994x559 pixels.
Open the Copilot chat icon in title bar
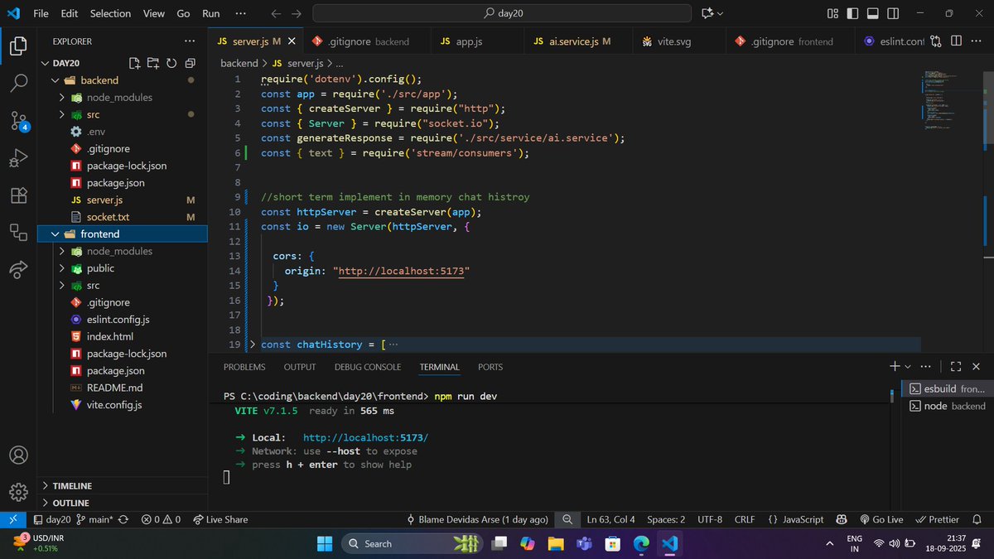707,13
